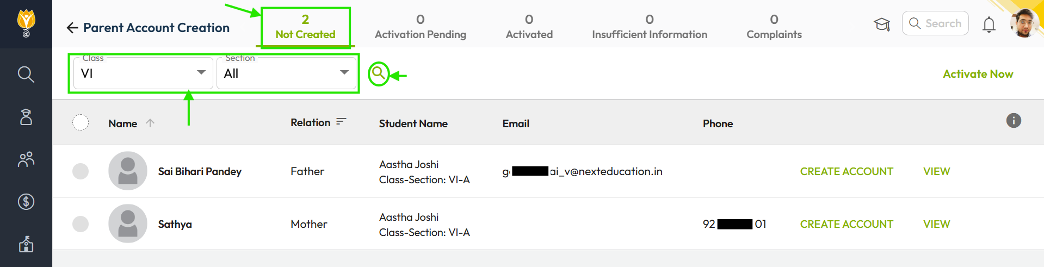
Task: Click the green magnifier filter search icon
Action: [379, 74]
